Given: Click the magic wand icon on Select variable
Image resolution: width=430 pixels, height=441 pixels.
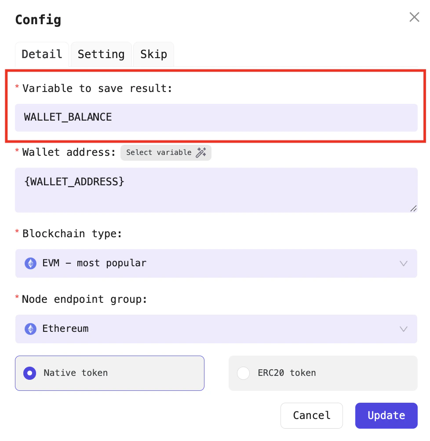Looking at the screenshot, I should (x=202, y=152).
